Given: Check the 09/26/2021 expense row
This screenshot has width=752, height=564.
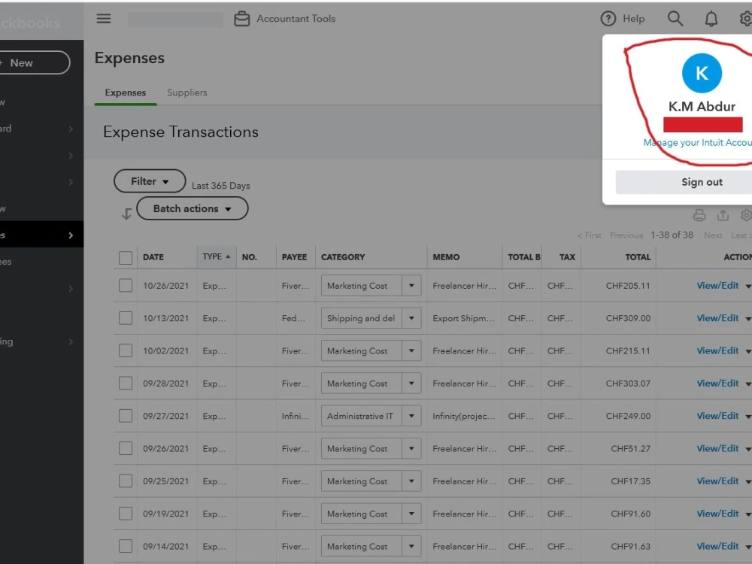Looking at the screenshot, I should [x=126, y=448].
